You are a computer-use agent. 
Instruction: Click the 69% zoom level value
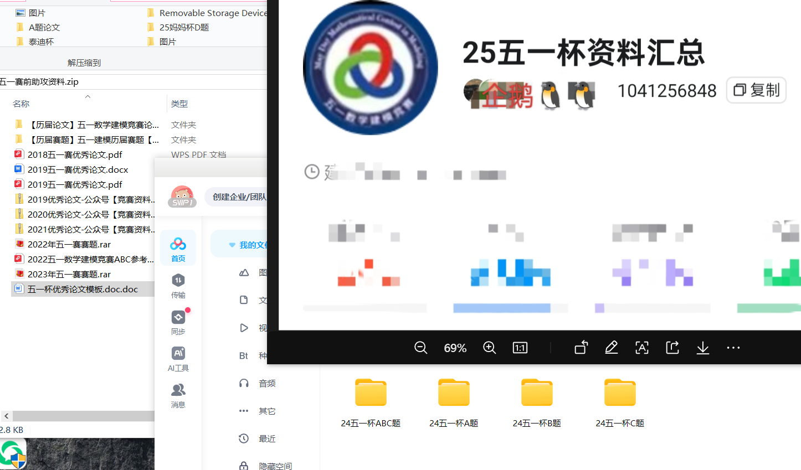(x=455, y=348)
